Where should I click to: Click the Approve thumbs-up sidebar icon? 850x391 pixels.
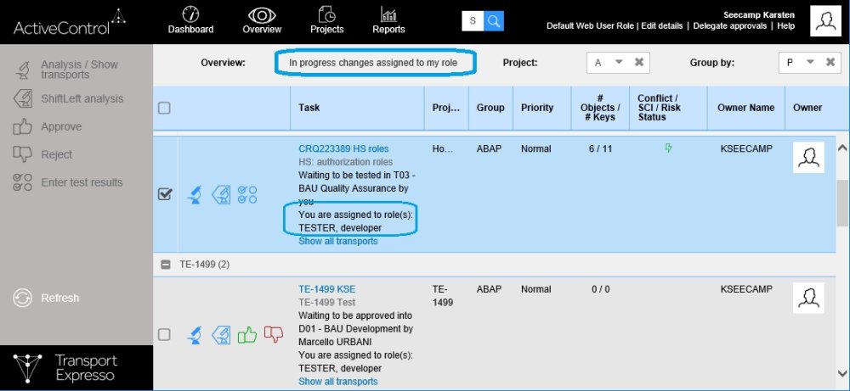[22, 127]
